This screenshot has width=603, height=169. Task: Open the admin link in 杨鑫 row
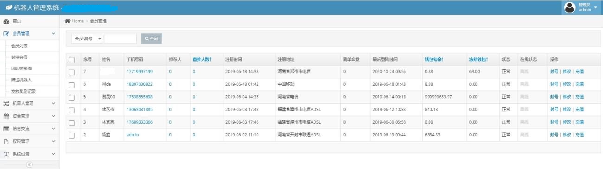pos(133,135)
